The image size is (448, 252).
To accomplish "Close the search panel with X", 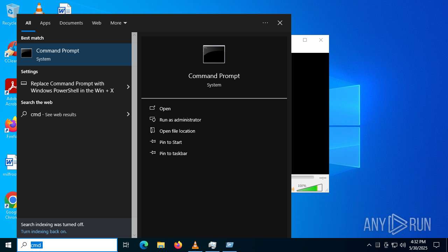I will (280, 23).
